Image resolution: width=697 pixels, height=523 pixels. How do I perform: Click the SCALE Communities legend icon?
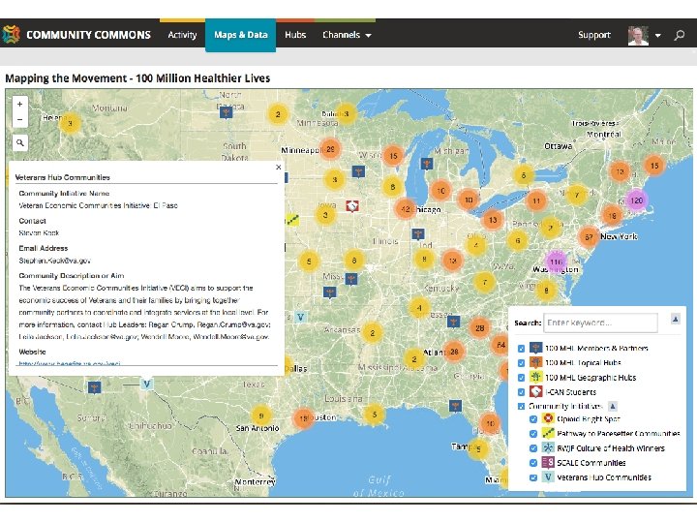point(548,463)
